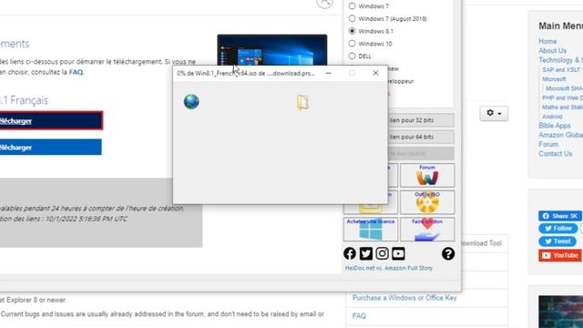Open the SAP and XSLT menu entry
This screenshot has width=583, height=328.
[x=561, y=69]
